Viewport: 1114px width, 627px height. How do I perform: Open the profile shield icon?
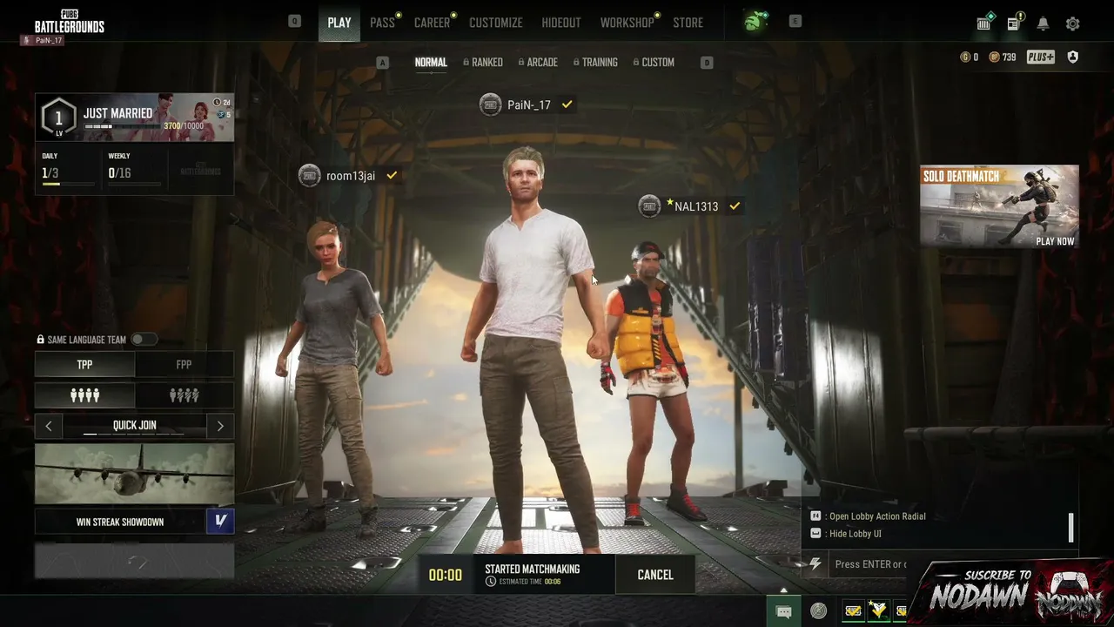(x=1072, y=57)
